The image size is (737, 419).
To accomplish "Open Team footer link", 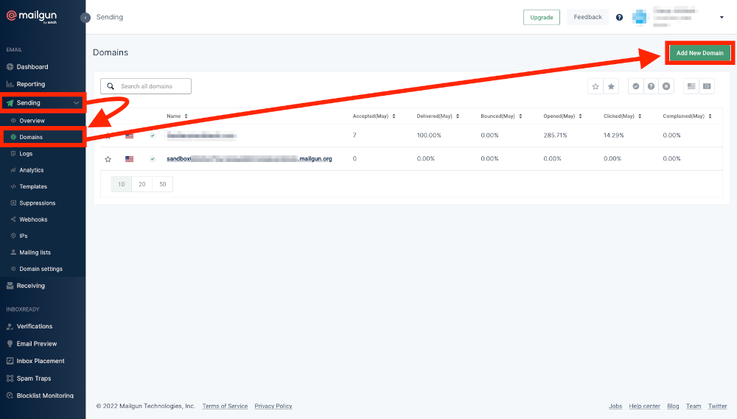I will [x=694, y=406].
